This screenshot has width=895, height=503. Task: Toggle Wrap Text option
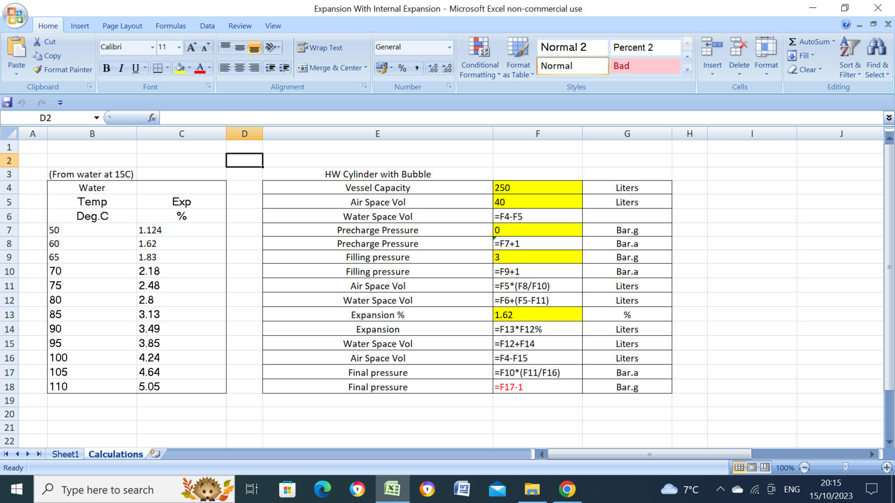(x=320, y=48)
